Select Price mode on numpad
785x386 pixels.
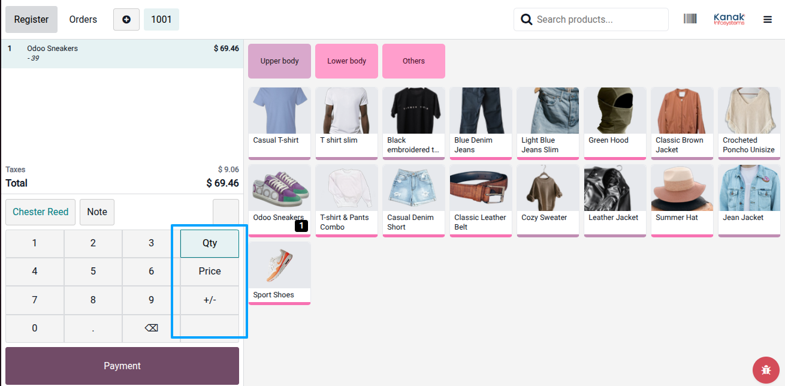pos(210,272)
